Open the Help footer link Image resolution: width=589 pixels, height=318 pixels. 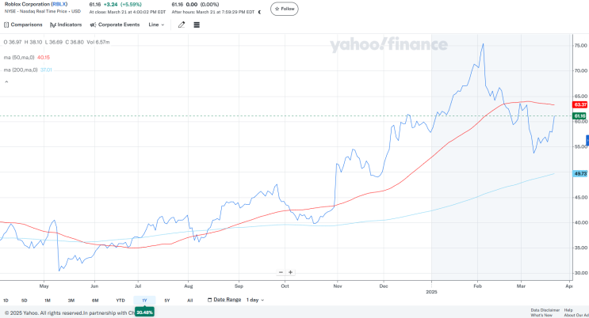(x=568, y=310)
